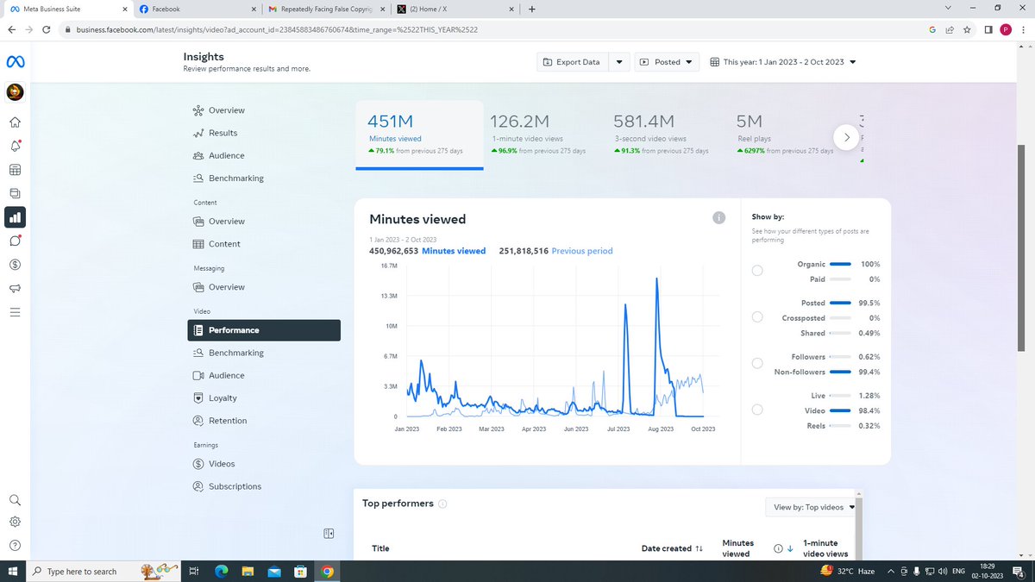Select Live/Video/Reels radio button
1035x582 pixels.
click(756, 410)
